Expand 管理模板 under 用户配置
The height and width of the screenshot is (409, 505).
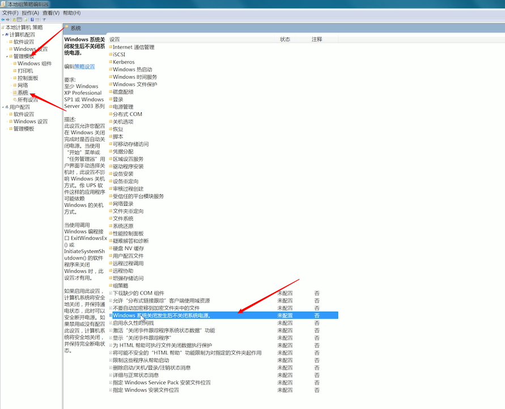(7, 129)
